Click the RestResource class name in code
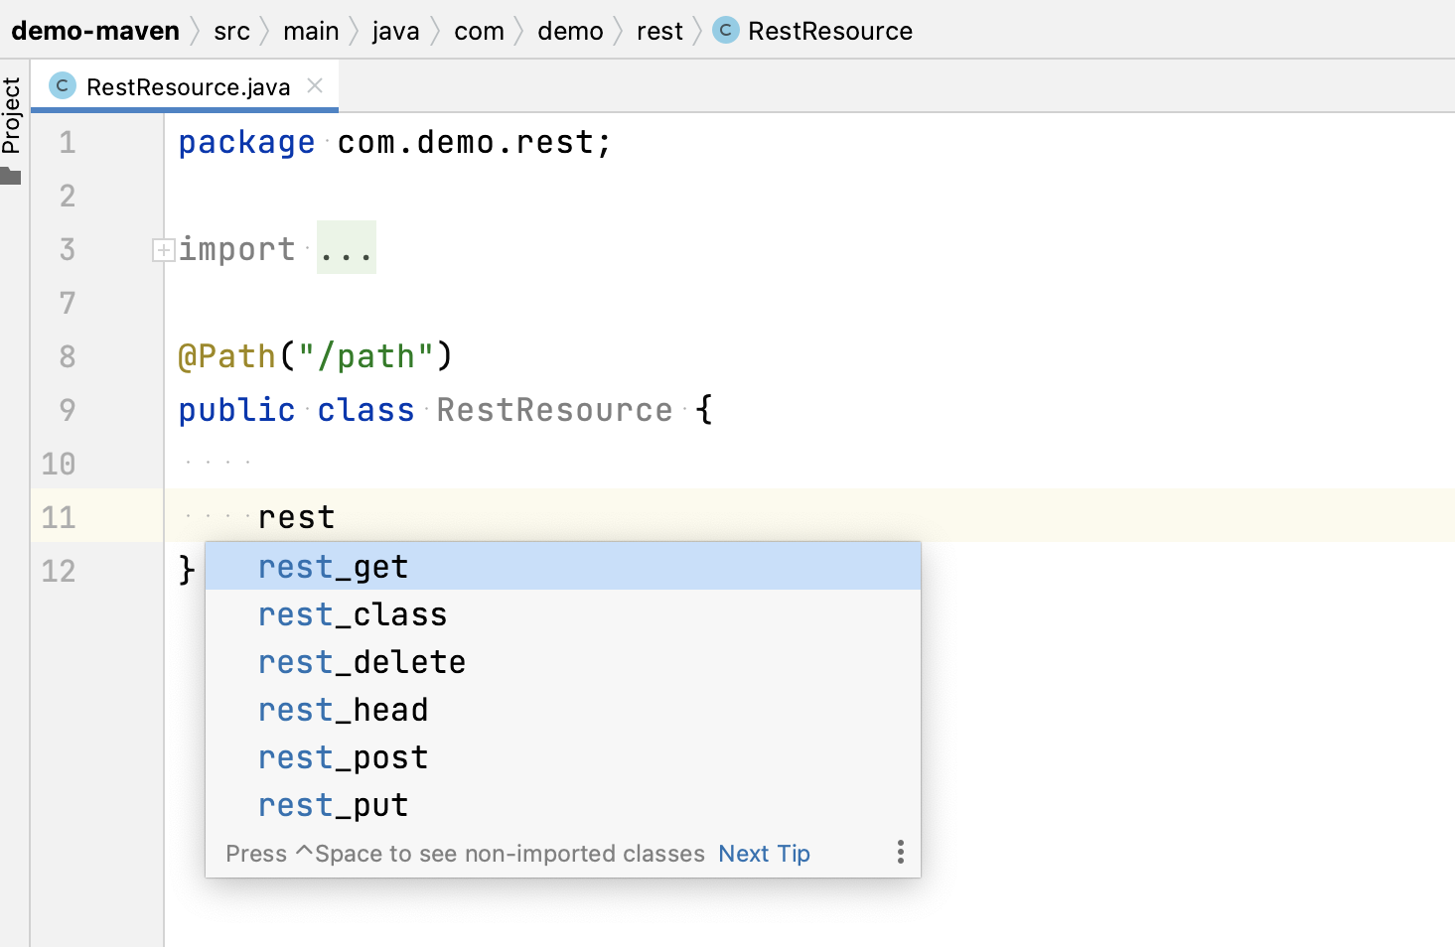Screen dimensions: 1455x947 [x=555, y=410]
